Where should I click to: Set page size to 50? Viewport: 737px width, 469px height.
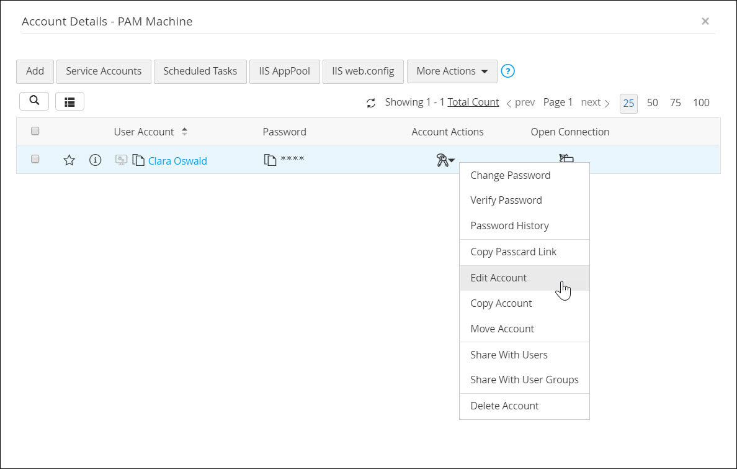653,102
